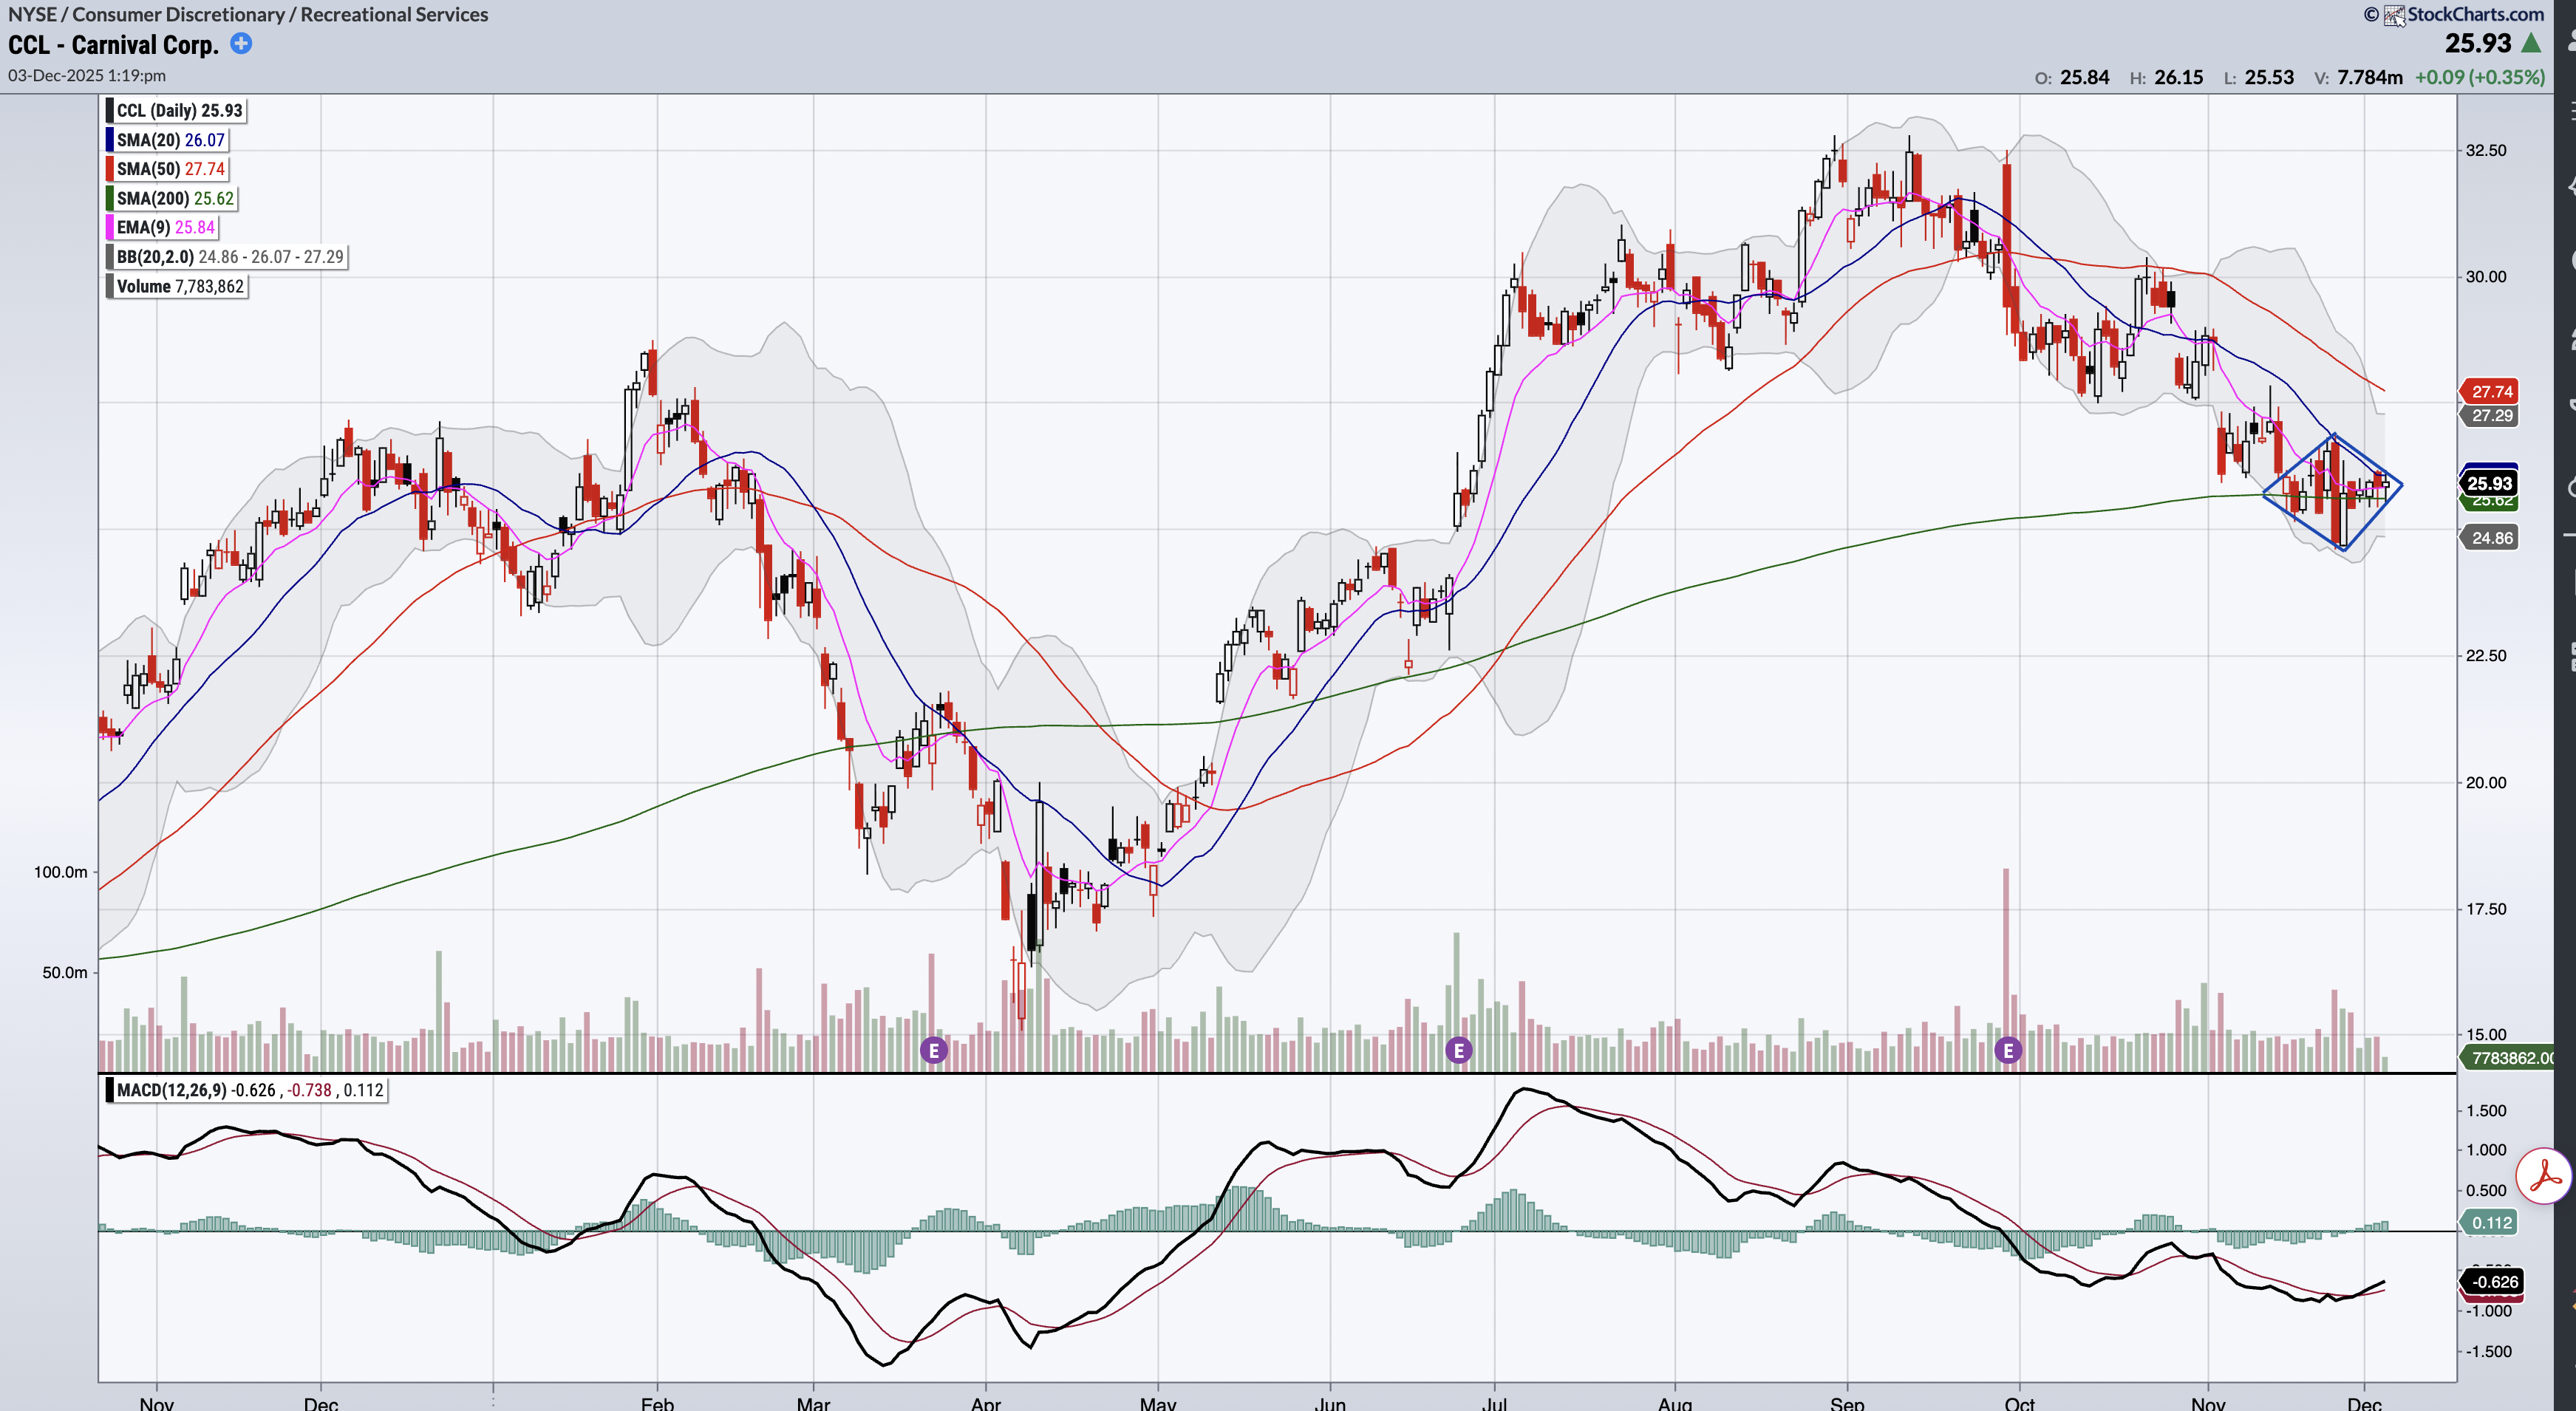The height and width of the screenshot is (1411, 2576).
Task: Click the black 25.93 current price tag
Action: tap(2489, 483)
